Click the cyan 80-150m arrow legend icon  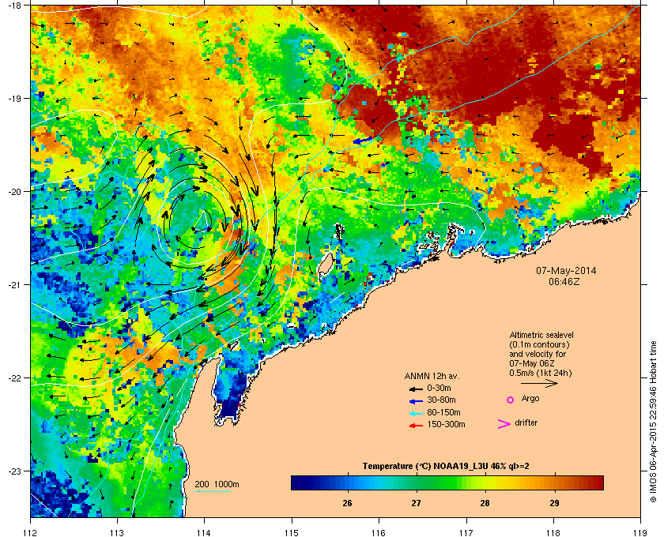pyautogui.click(x=416, y=413)
